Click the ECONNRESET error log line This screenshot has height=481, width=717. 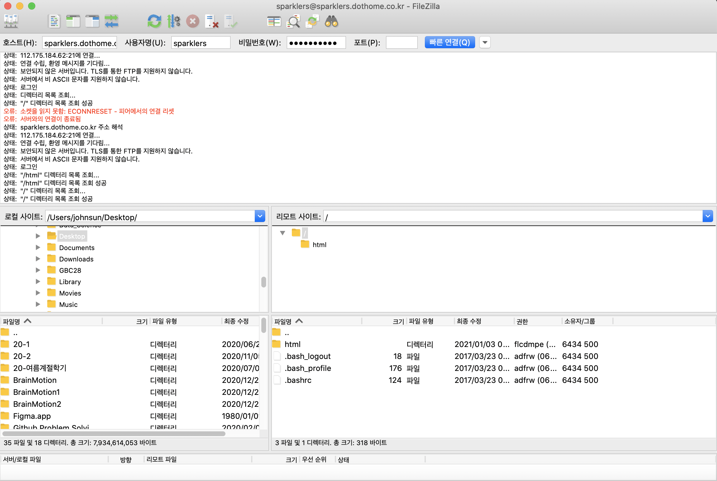[89, 111]
